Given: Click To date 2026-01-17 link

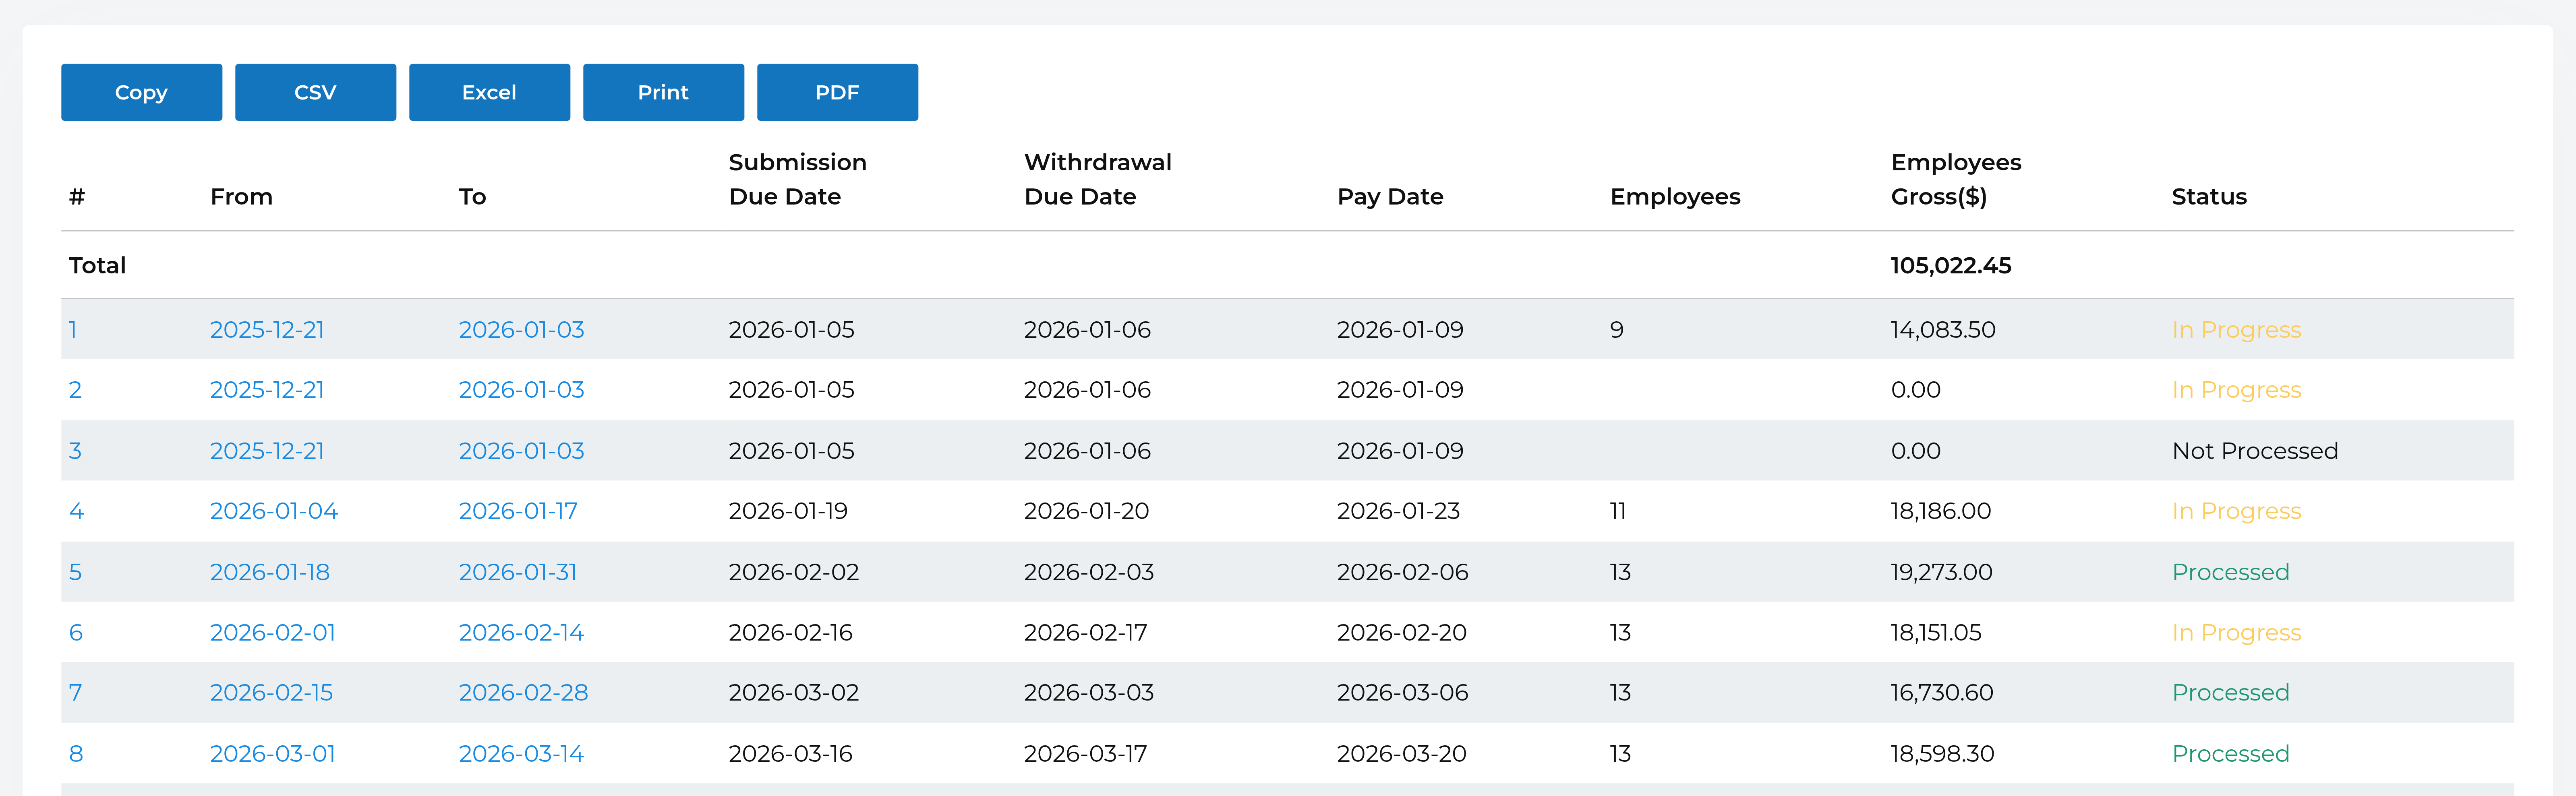Looking at the screenshot, I should [517, 511].
